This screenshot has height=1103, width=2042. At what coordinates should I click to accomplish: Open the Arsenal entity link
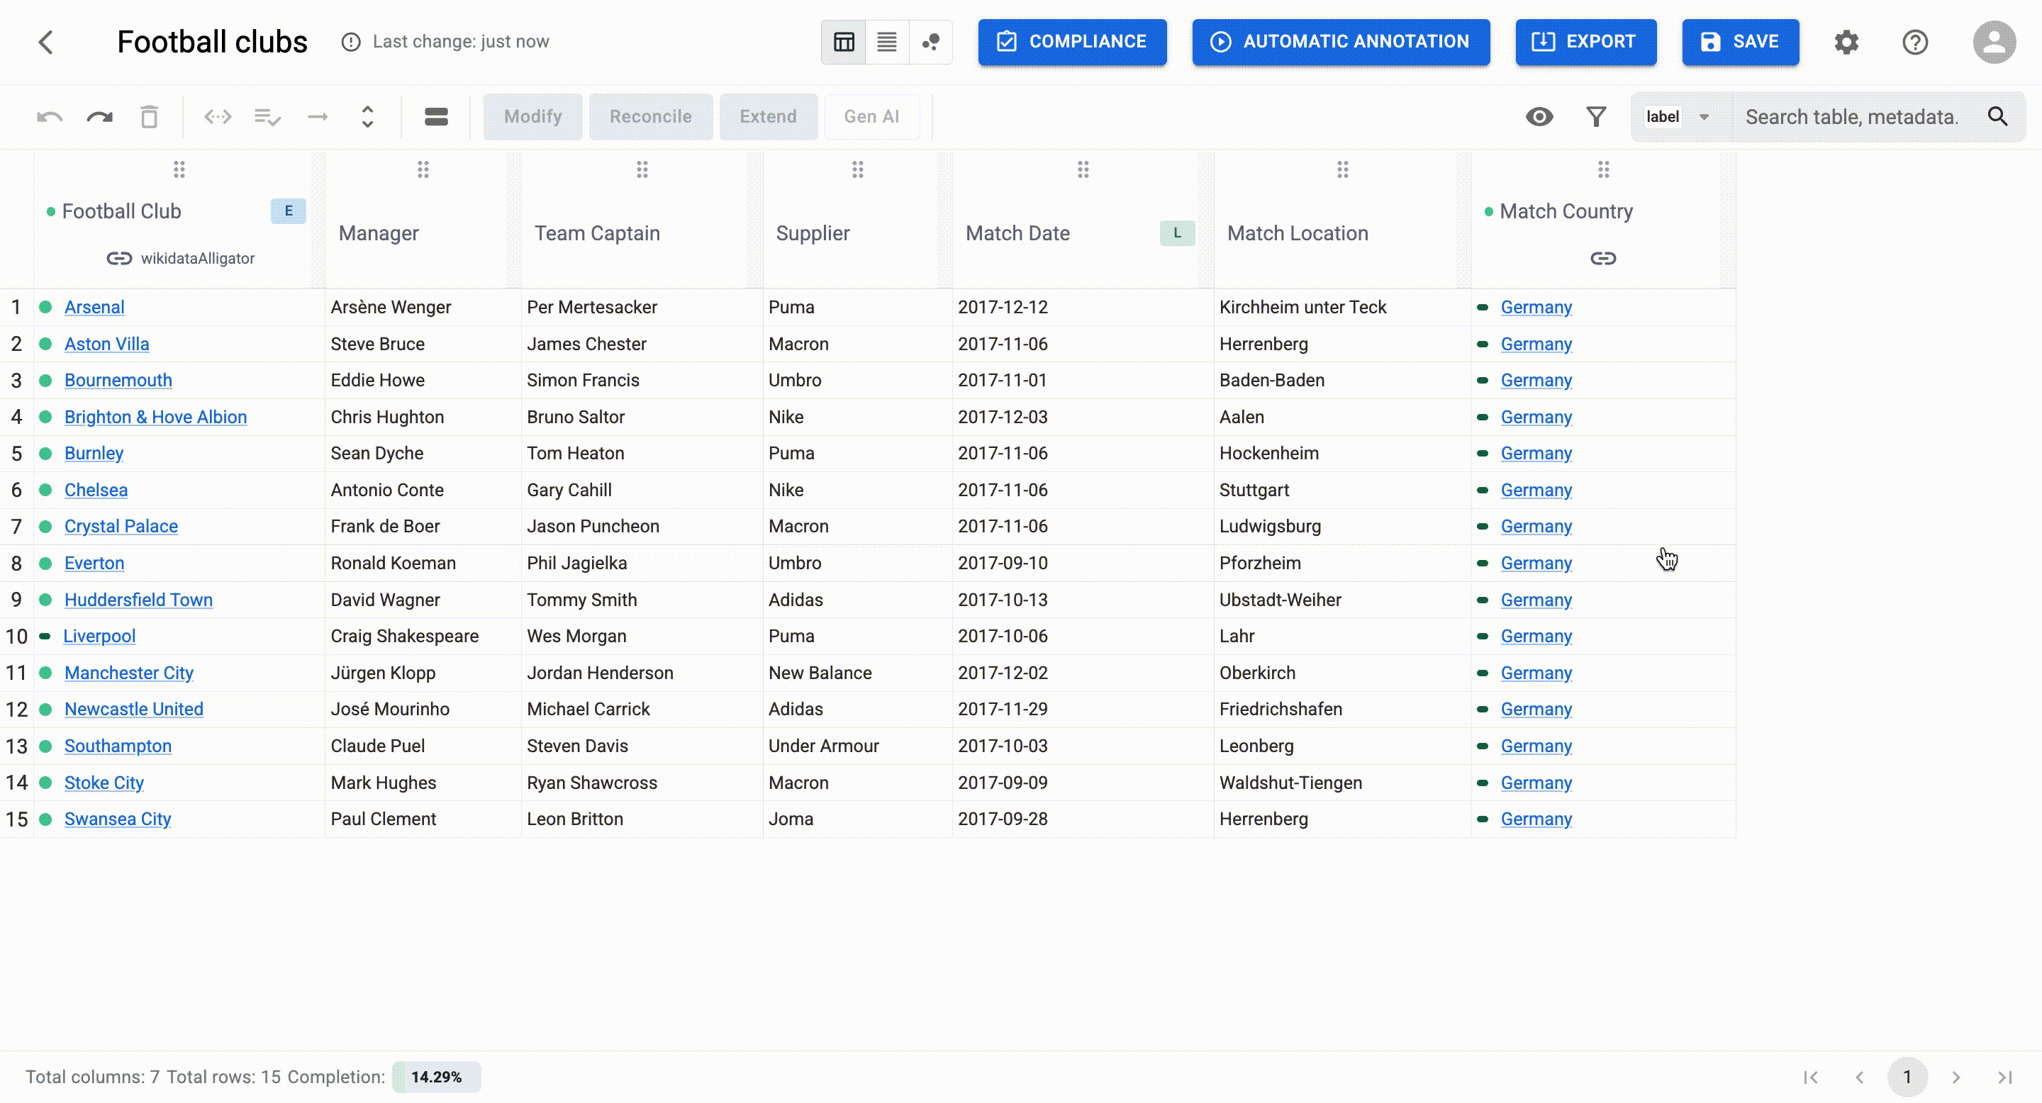[94, 308]
